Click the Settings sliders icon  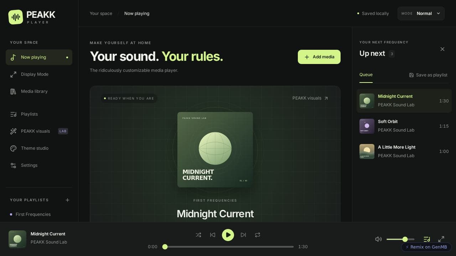pyautogui.click(x=13, y=165)
